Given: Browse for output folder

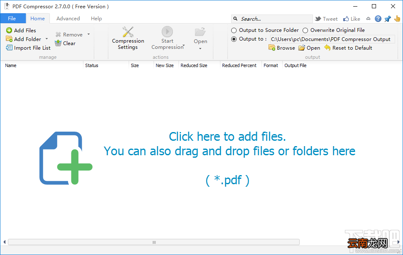Looking at the screenshot, I should [282, 48].
